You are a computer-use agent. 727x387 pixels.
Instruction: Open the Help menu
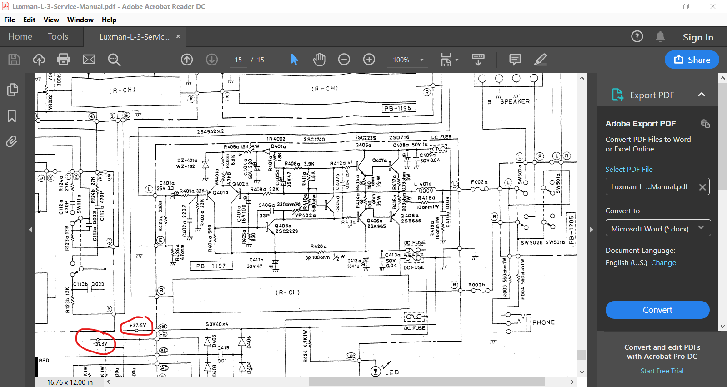[x=109, y=20]
